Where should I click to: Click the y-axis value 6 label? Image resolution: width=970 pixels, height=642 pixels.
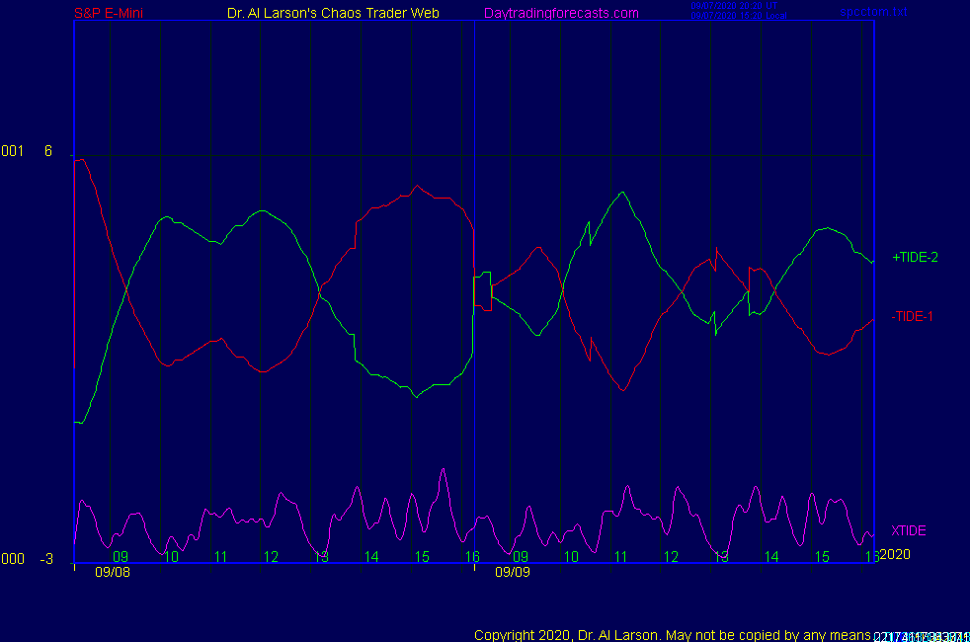(x=48, y=151)
